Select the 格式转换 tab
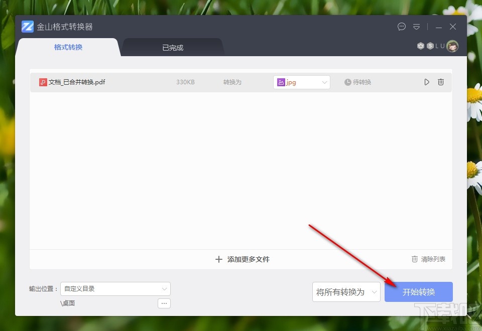Image resolution: width=482 pixels, height=331 pixels. click(68, 47)
